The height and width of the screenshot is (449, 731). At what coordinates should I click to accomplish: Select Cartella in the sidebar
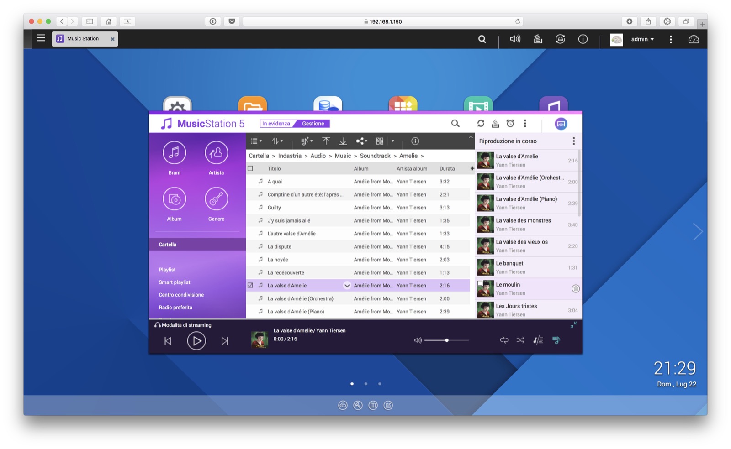pos(197,245)
